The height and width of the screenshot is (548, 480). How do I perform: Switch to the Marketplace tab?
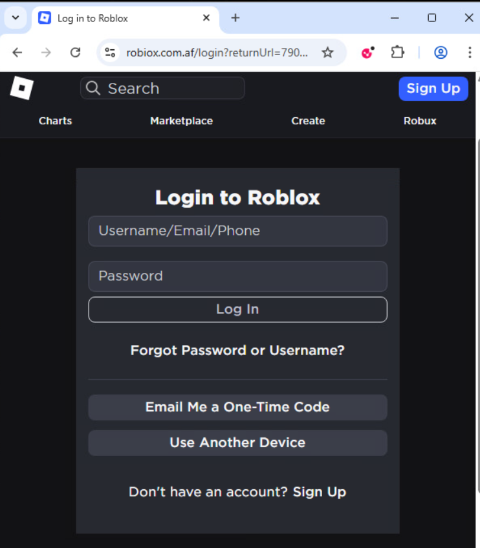click(x=181, y=121)
